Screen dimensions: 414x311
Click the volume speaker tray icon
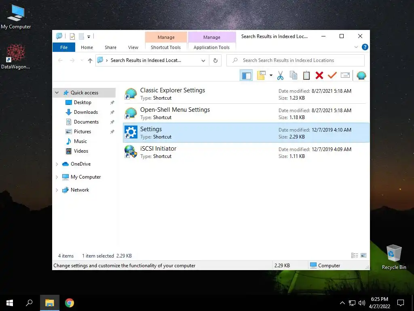point(362,303)
